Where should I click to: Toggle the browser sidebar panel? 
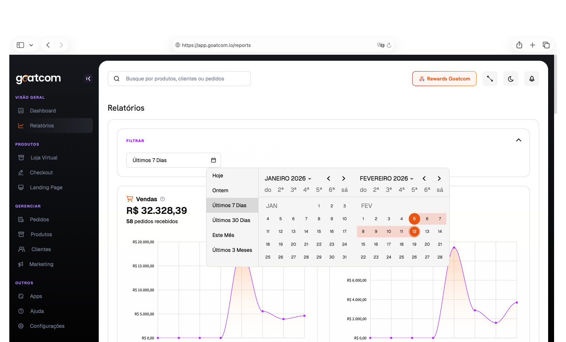(x=20, y=45)
